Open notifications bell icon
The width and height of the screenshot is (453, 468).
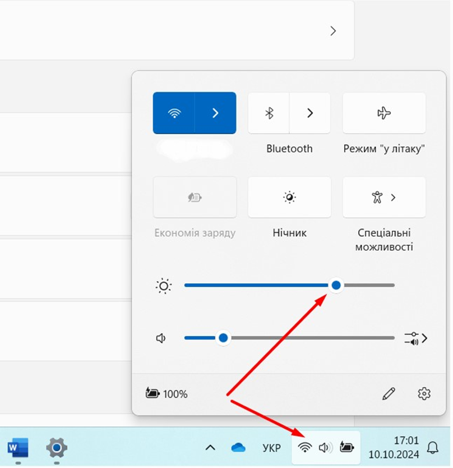pyautogui.click(x=433, y=447)
